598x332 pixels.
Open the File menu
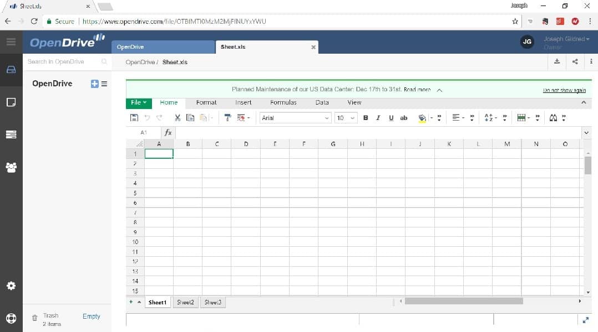pyautogui.click(x=137, y=102)
